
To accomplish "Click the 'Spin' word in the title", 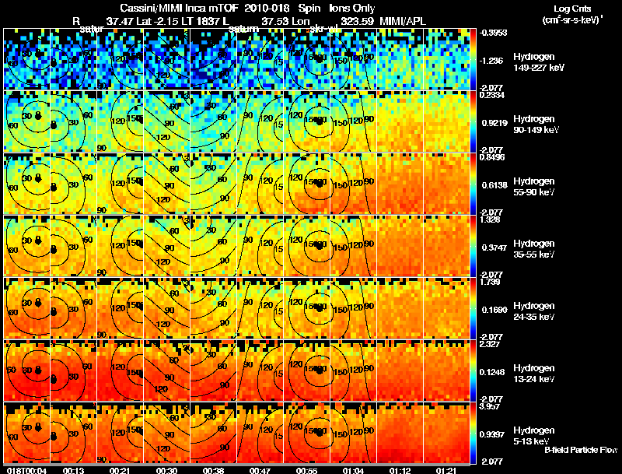I will [x=308, y=8].
